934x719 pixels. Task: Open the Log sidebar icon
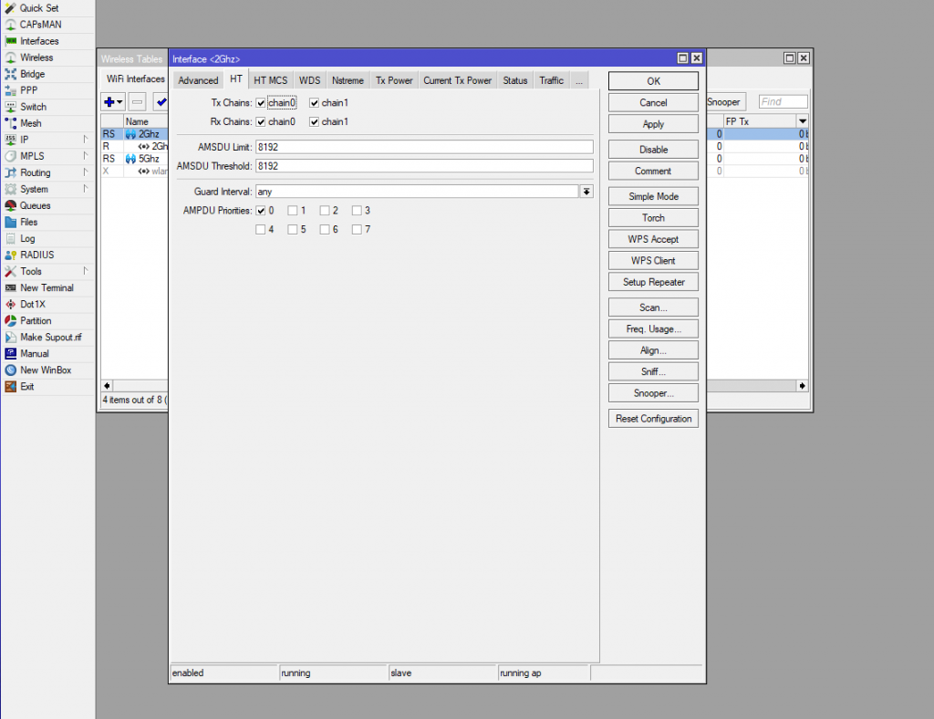11,238
